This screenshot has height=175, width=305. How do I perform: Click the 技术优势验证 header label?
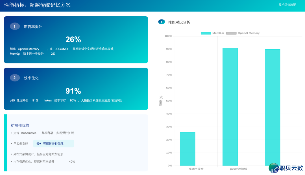(287, 5)
